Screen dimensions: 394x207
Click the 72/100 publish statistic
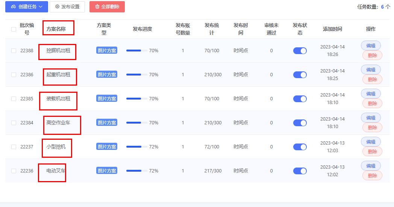tap(212, 147)
